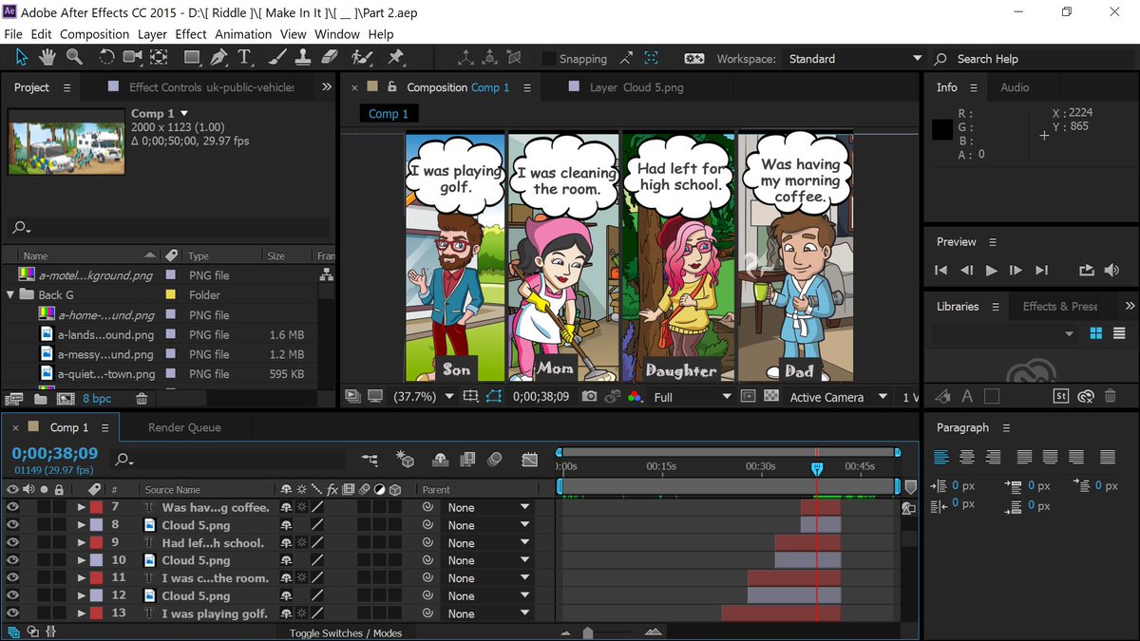Toggle the Snapping checkbox
The image size is (1140, 641).
(x=548, y=58)
